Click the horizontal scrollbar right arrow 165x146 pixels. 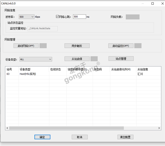click(x=159, y=128)
